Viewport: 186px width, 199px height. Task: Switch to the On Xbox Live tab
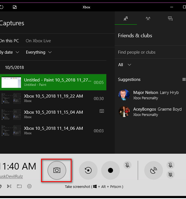[x=38, y=41]
